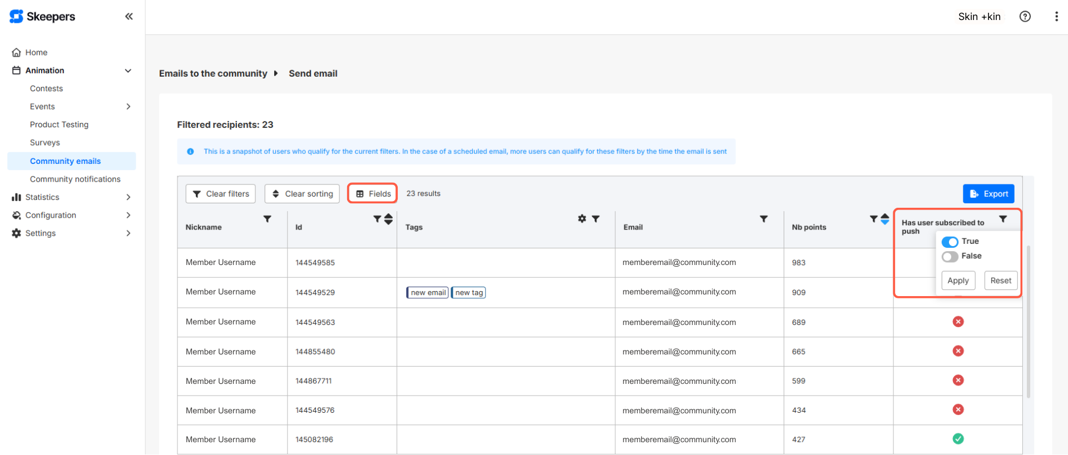This screenshot has height=455, width=1068.
Task: Click the table vertical scrollbar
Action: [1029, 321]
